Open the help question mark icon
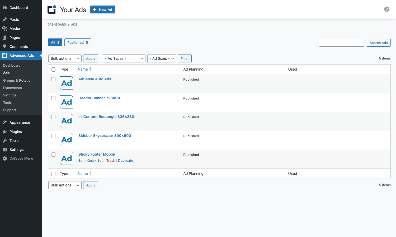The height and width of the screenshot is (237, 396). [x=387, y=9]
